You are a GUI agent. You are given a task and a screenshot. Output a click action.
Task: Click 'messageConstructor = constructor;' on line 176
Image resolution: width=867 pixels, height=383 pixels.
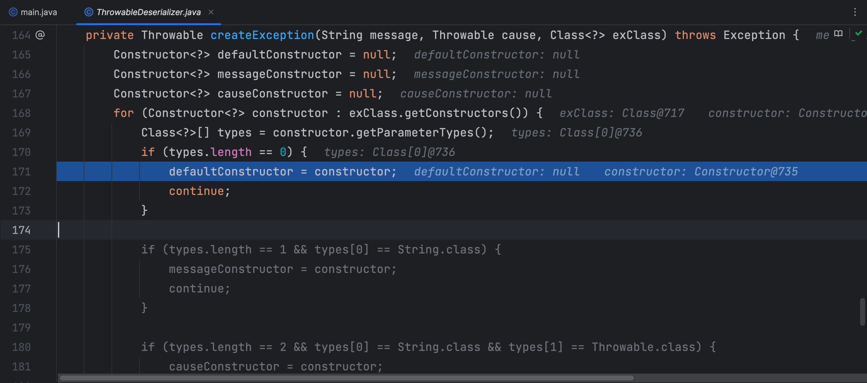pos(283,269)
